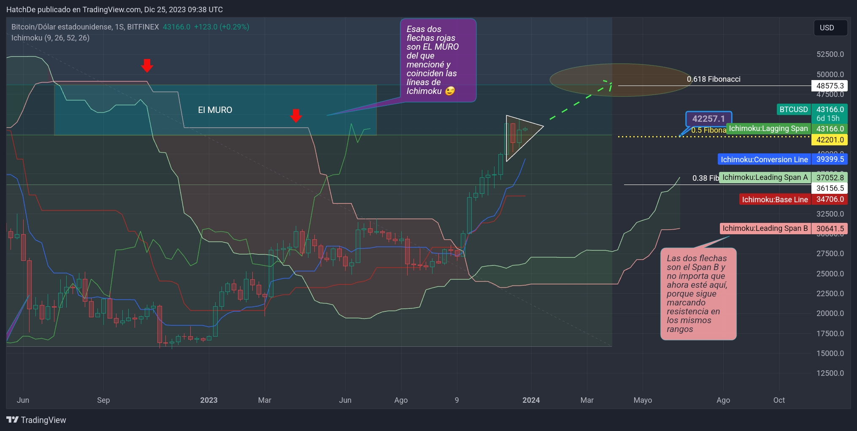This screenshot has height=431, width=857.
Task: Click the TradingView logo in the footer
Action: (36, 420)
